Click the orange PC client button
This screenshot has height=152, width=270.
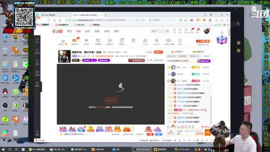(203, 41)
